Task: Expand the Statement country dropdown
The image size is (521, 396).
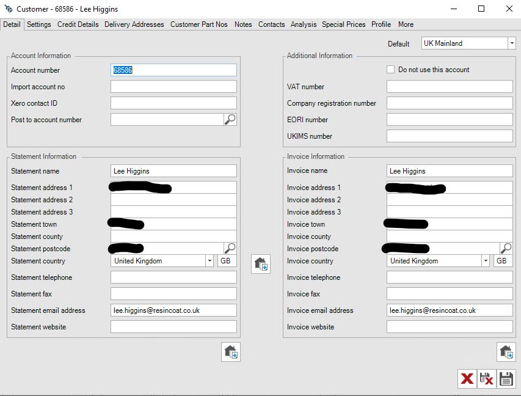Action: click(x=209, y=260)
